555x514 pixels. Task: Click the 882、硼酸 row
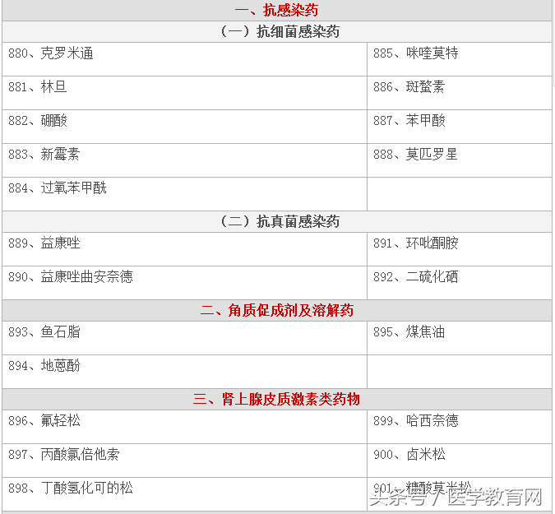pos(38,121)
